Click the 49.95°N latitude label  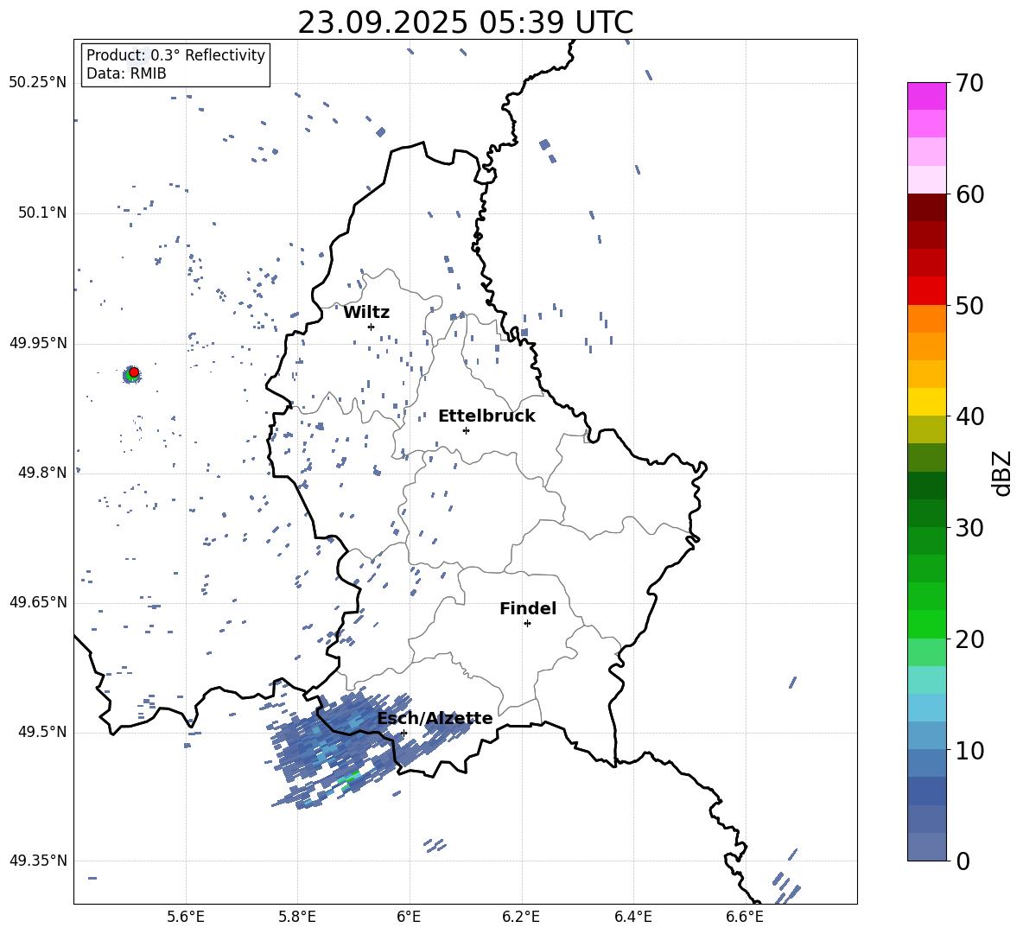[x=38, y=343]
